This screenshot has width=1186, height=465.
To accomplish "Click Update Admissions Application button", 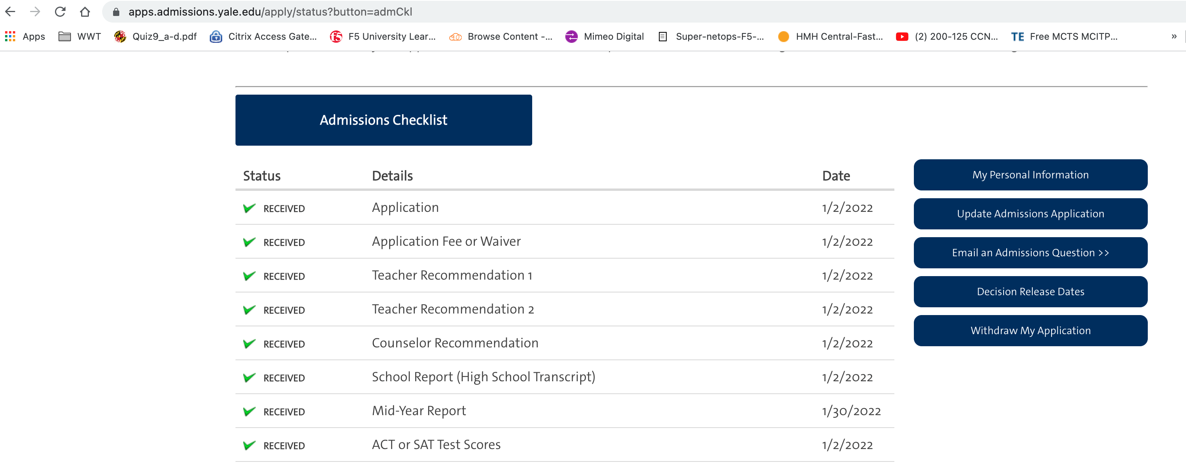I will [x=1030, y=214].
